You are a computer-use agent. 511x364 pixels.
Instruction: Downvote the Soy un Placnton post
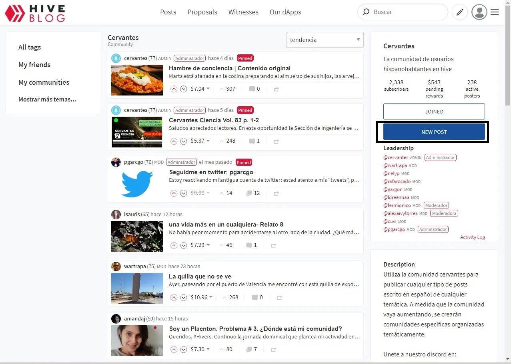(183, 350)
